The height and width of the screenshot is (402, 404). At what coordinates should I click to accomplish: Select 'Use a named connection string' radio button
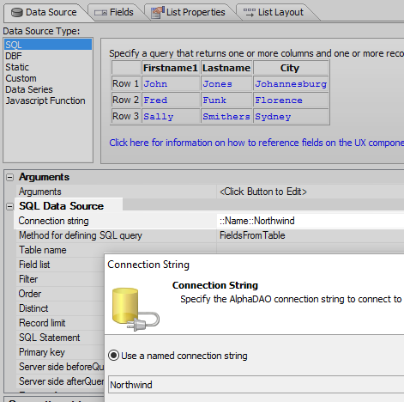pyautogui.click(x=113, y=356)
